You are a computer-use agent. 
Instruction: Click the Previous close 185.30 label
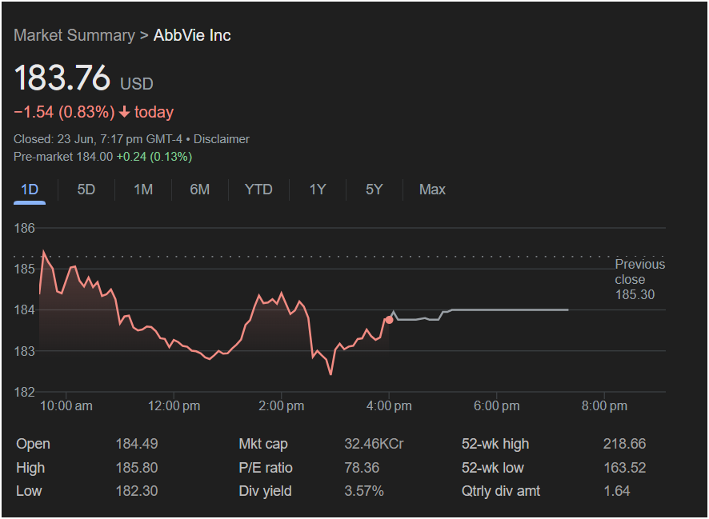[640, 279]
